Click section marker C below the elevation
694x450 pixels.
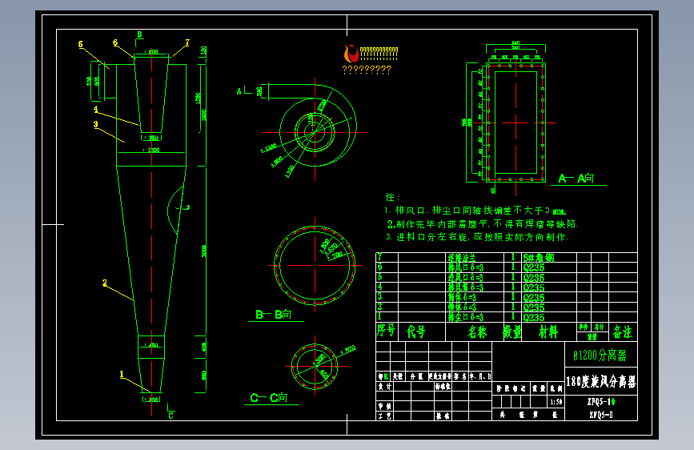tap(170, 416)
